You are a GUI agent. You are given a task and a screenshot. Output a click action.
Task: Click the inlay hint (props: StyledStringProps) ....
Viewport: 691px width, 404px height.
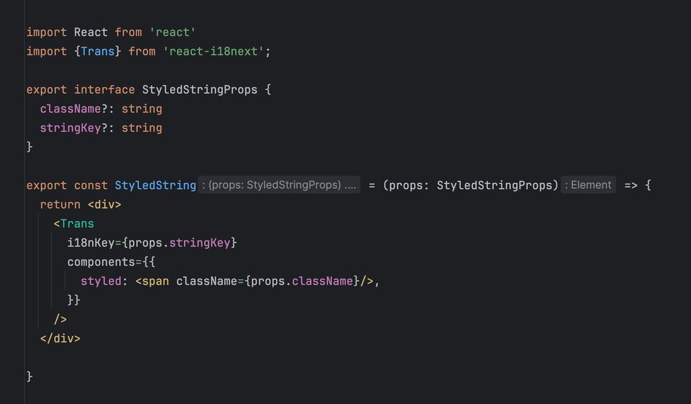tap(279, 185)
